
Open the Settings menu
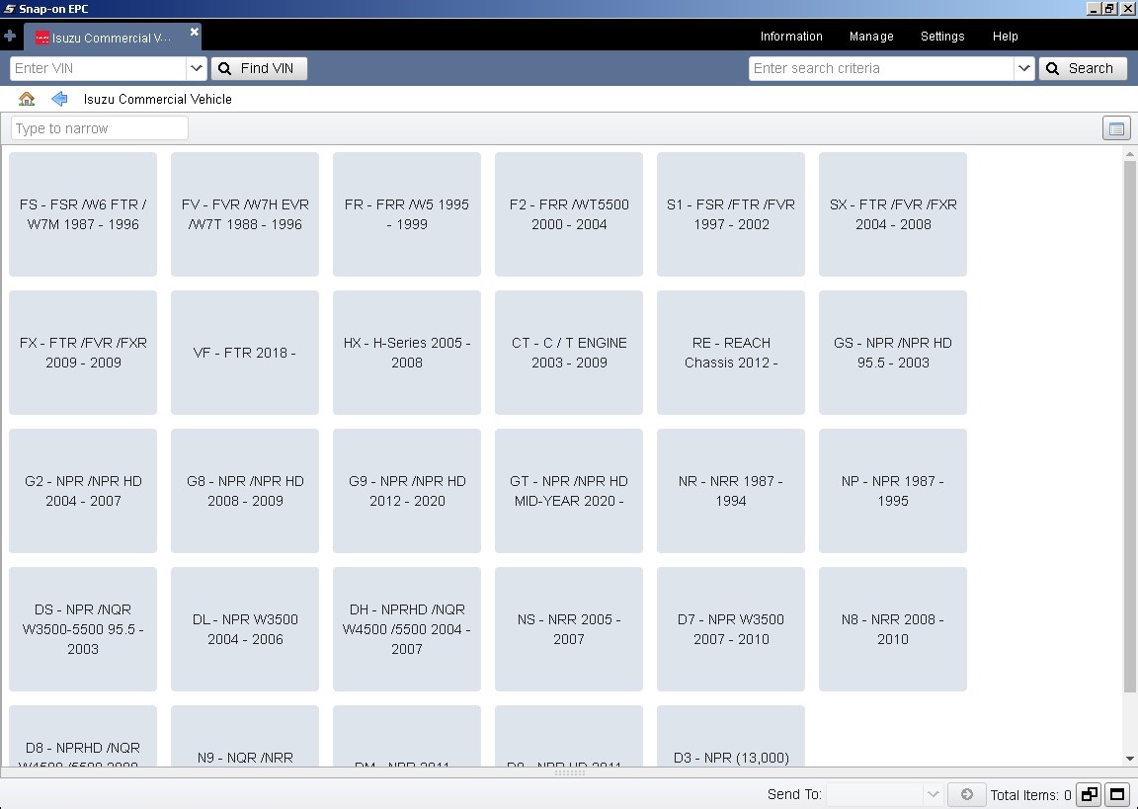click(x=942, y=37)
